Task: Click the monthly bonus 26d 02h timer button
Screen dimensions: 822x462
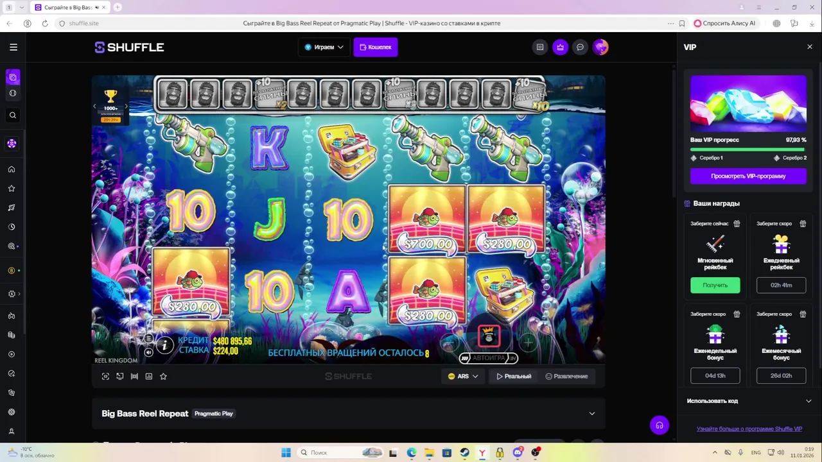Action: [x=781, y=375]
